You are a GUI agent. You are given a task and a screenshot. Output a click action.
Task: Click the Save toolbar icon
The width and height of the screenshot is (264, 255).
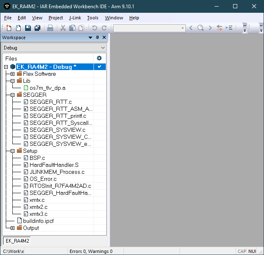(x=28, y=28)
